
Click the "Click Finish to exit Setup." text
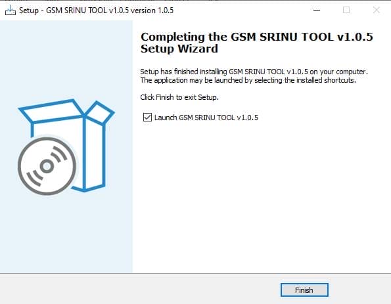coord(179,97)
